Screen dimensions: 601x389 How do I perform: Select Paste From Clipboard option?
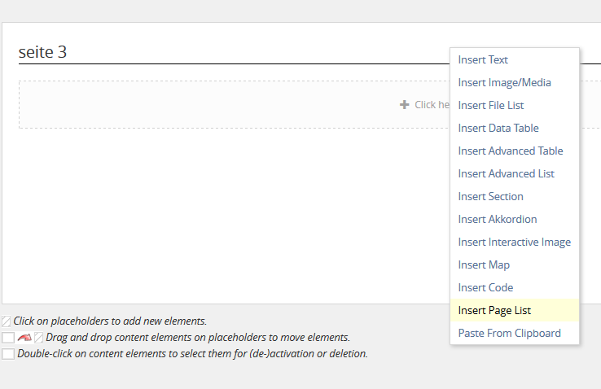[x=509, y=333]
